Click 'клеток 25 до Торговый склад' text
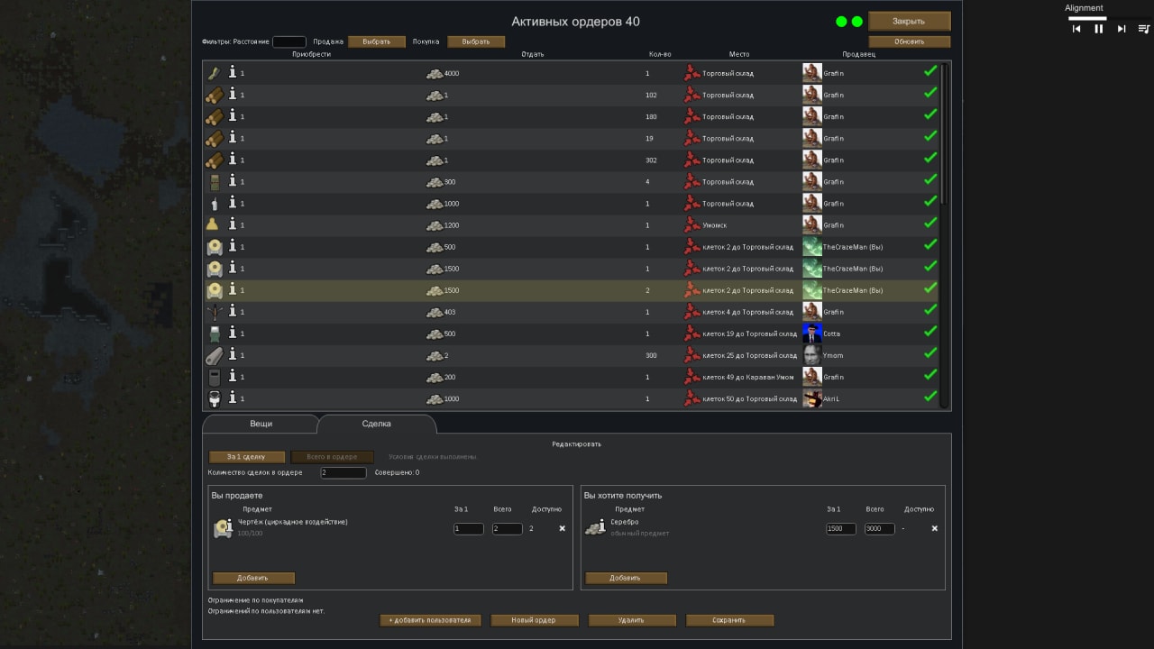The width and height of the screenshot is (1154, 649). coord(750,355)
